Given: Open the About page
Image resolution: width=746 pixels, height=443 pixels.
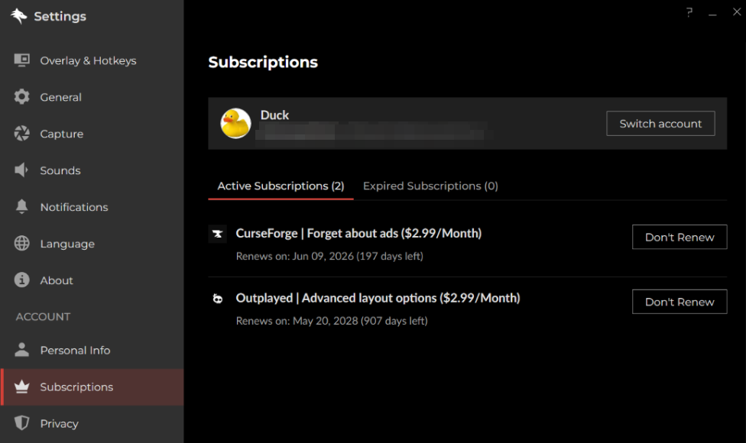Looking at the screenshot, I should coord(92,280).
